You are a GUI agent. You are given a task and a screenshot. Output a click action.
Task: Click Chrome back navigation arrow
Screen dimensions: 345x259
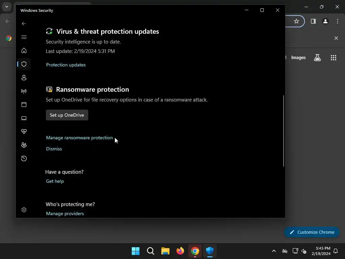[x=7, y=21]
